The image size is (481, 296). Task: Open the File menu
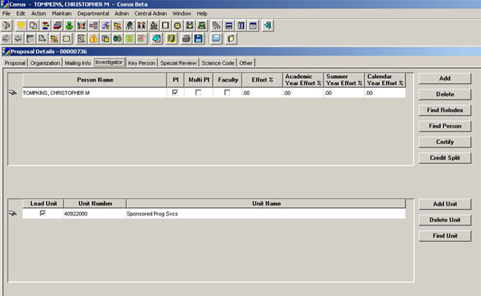[6, 14]
